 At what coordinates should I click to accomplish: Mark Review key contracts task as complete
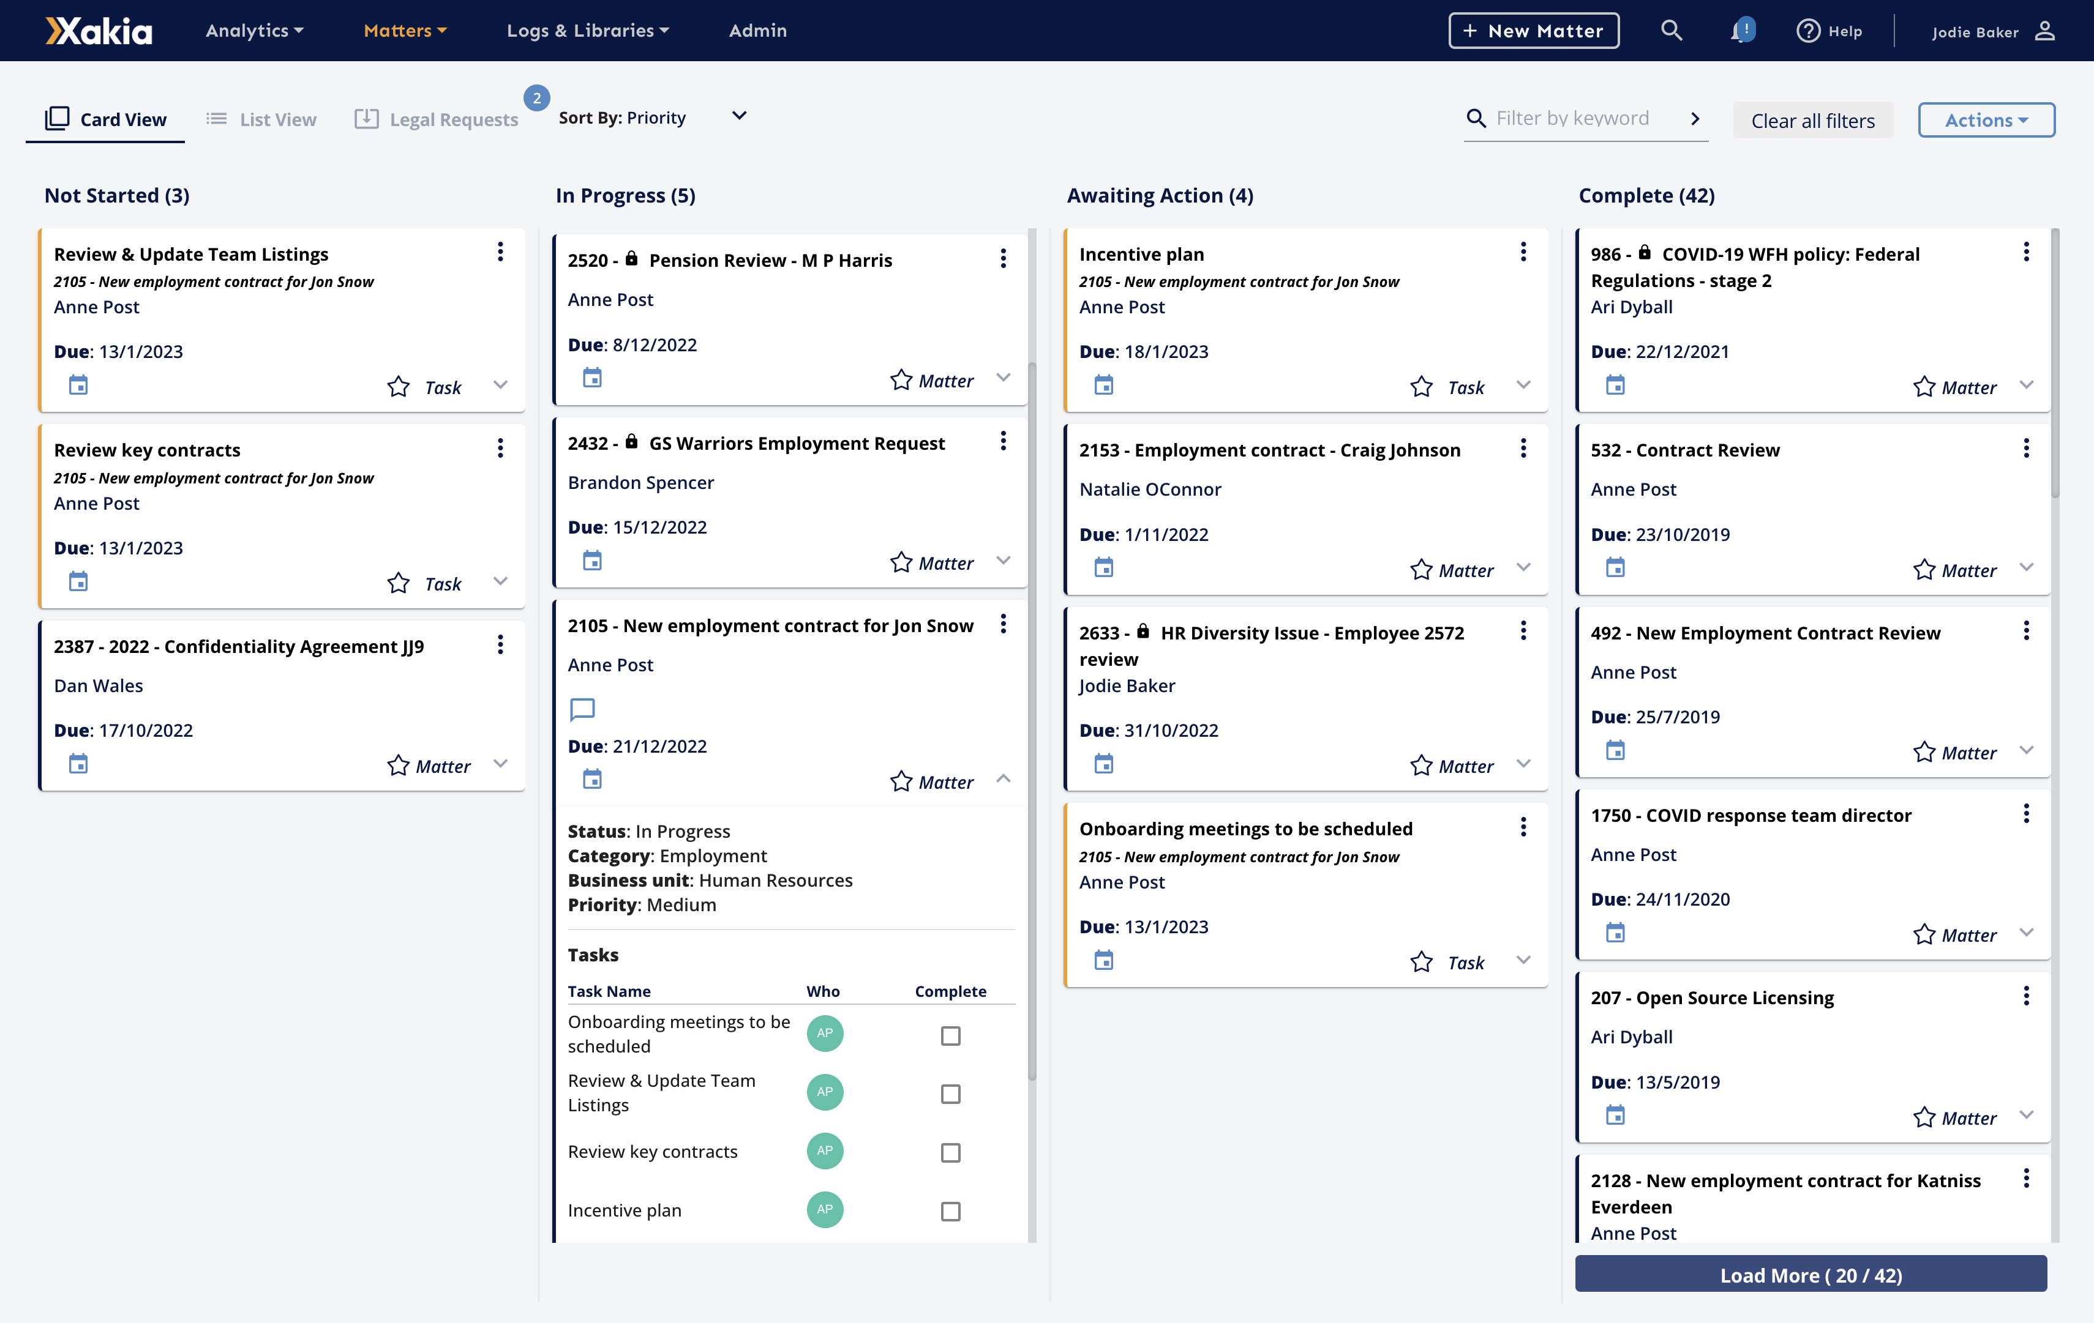pyautogui.click(x=950, y=1153)
